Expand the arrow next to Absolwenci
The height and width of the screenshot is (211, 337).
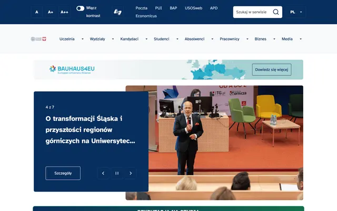pos(212,39)
